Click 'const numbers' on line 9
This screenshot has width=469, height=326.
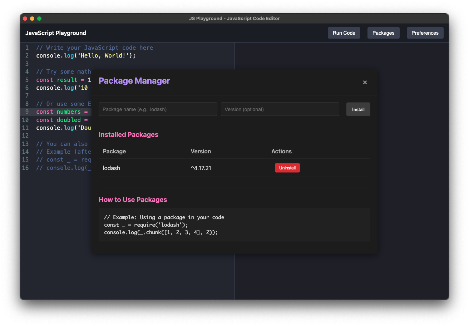(59, 112)
